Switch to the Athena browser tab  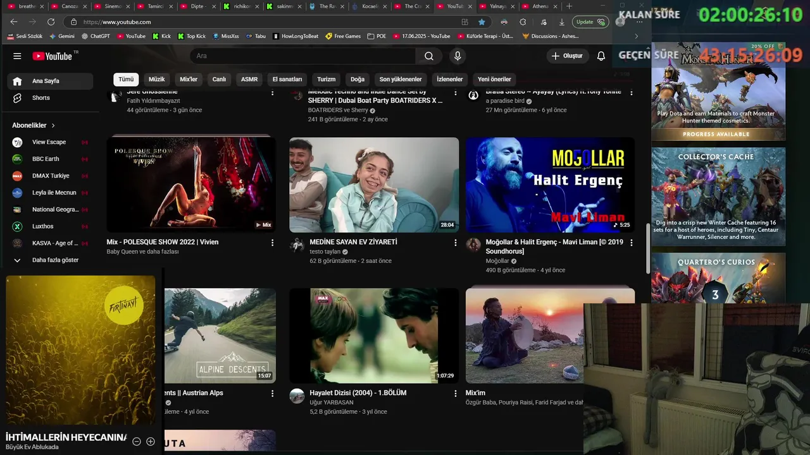pos(540,6)
